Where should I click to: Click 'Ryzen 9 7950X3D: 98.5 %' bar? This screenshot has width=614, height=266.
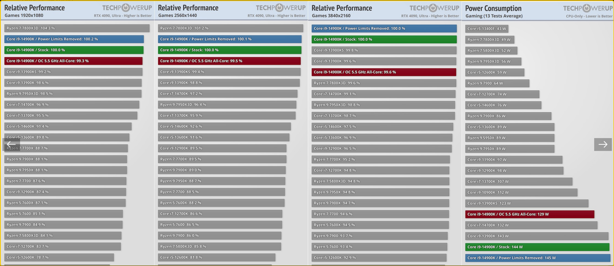[x=73, y=94]
